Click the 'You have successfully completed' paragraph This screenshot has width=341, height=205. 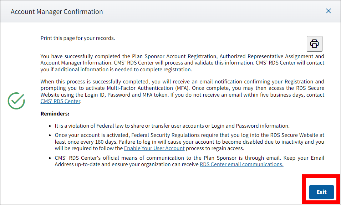[182, 63]
